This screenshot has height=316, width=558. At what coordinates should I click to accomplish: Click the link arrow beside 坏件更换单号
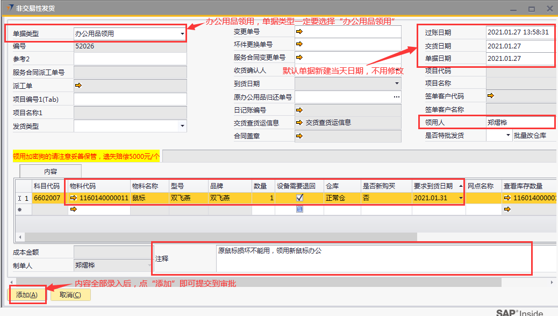[299, 44]
